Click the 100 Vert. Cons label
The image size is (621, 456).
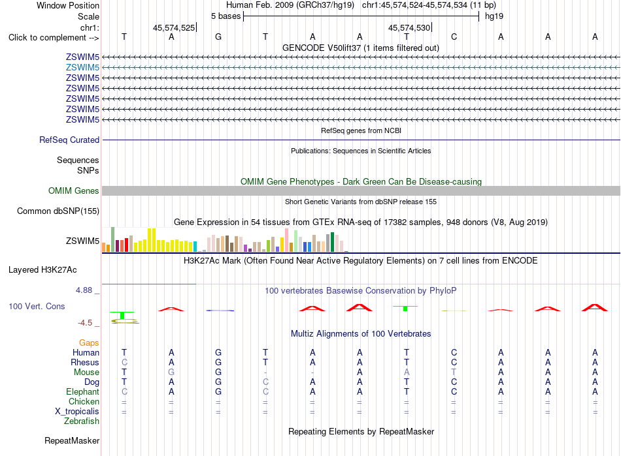click(37, 306)
